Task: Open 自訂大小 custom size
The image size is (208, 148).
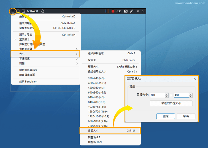Action: pos(110,131)
